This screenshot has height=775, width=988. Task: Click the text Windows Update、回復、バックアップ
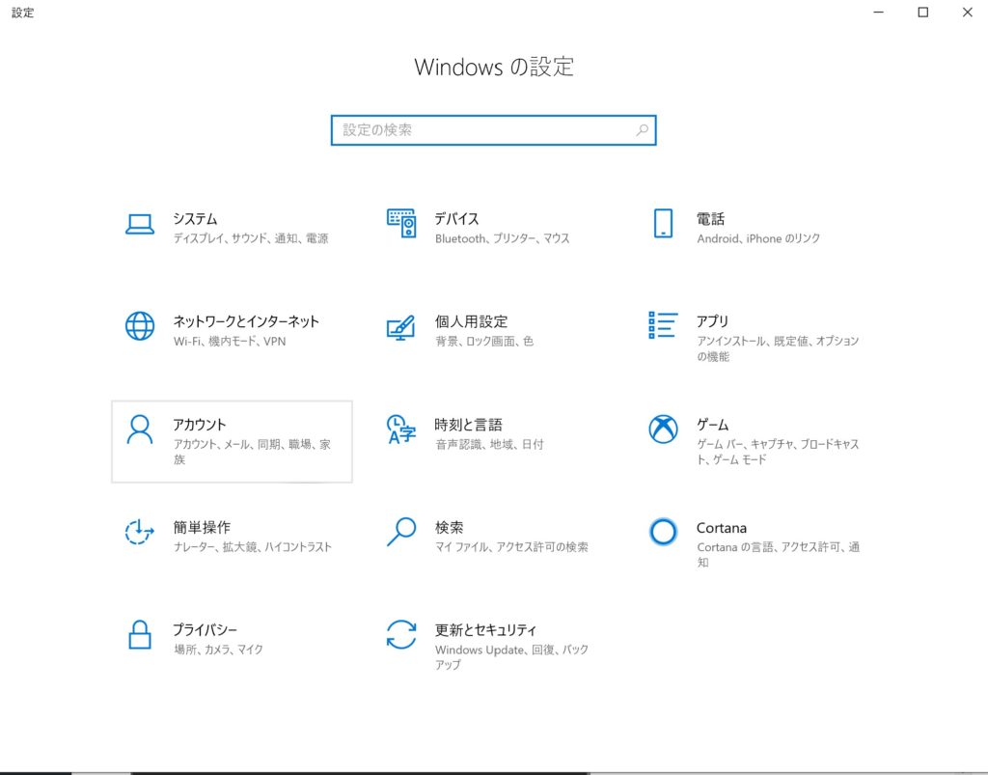coord(511,656)
